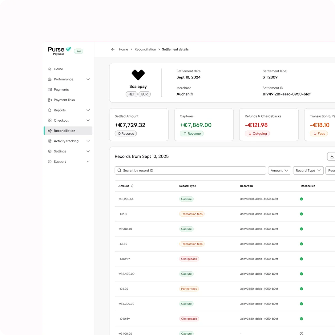Viewport: 335px width, 335px height.
Task: Click not-reconciled icon for +€400.00 row
Action: coord(301,333)
